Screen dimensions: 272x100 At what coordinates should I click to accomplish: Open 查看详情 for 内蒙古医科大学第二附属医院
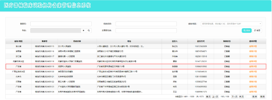253,61
